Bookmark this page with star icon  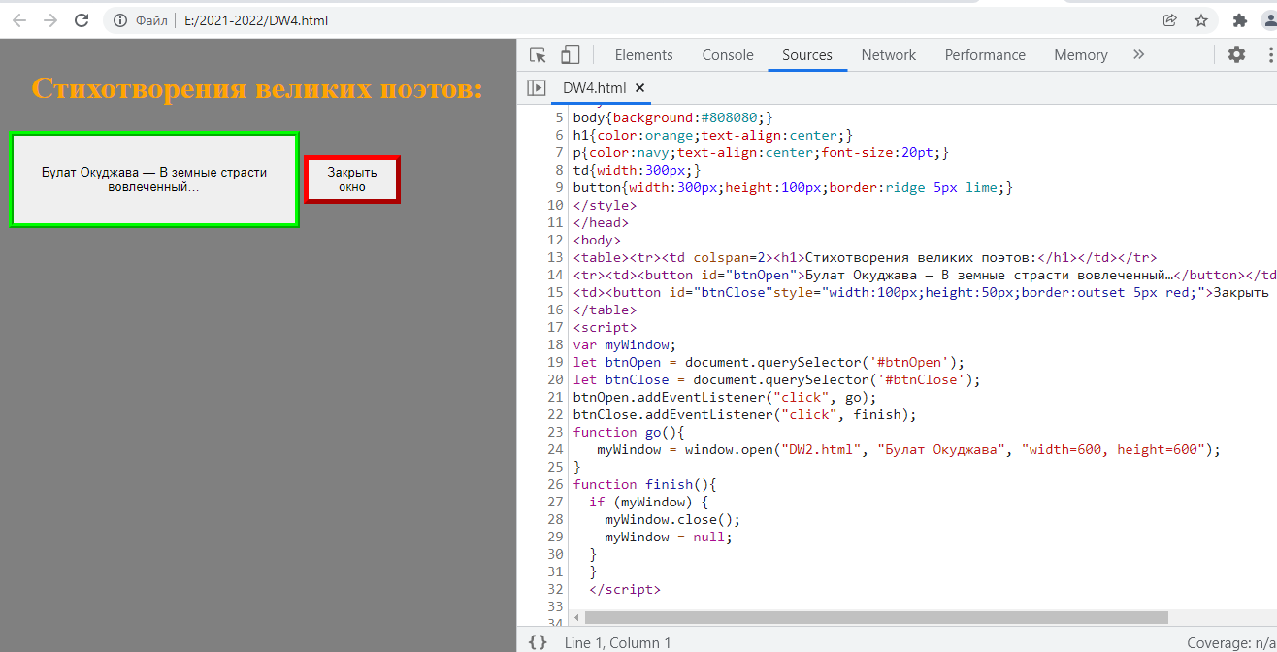click(1201, 20)
